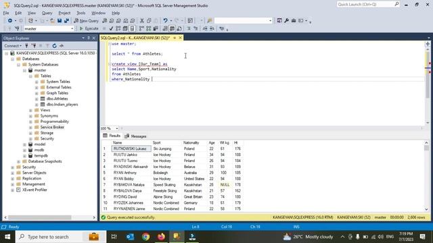Click the Copy icon in the toolbar
433x243 pixels.
click(x=149, y=21)
